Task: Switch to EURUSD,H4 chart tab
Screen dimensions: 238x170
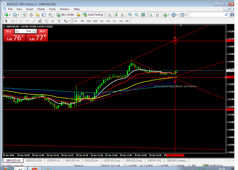Action: (x=91, y=160)
